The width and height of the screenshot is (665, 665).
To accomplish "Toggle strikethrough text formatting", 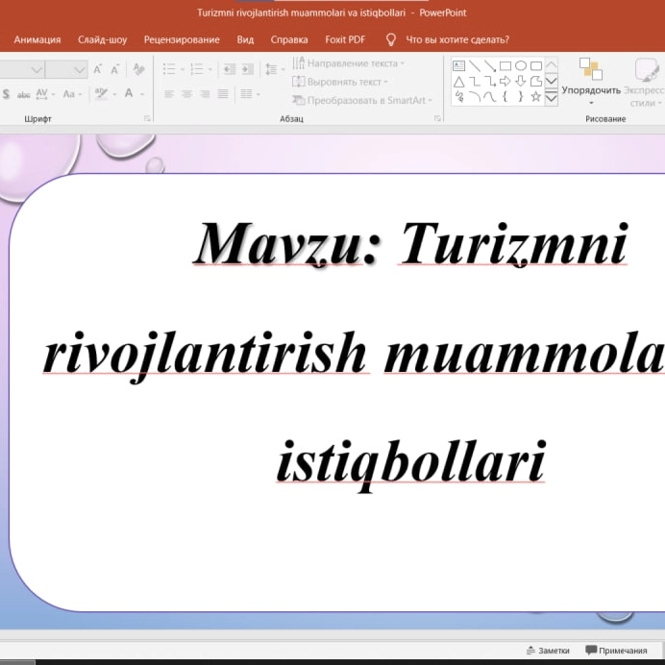I will (24, 94).
